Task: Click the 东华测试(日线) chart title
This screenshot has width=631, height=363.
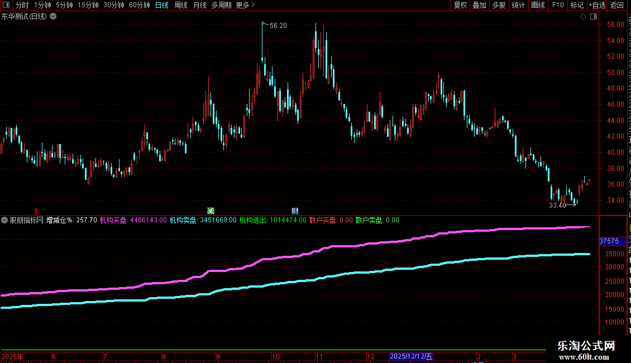Action: [24, 17]
